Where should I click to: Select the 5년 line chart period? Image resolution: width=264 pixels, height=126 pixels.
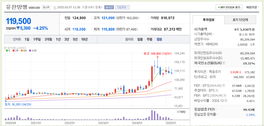tap(75, 40)
